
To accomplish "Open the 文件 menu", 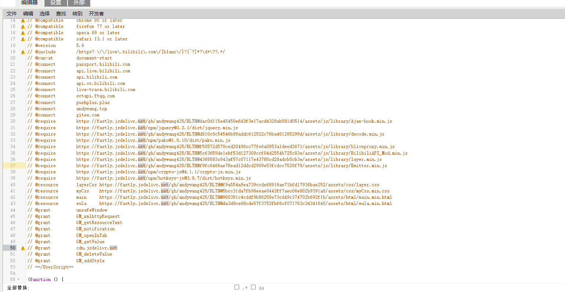I will [x=11, y=13].
